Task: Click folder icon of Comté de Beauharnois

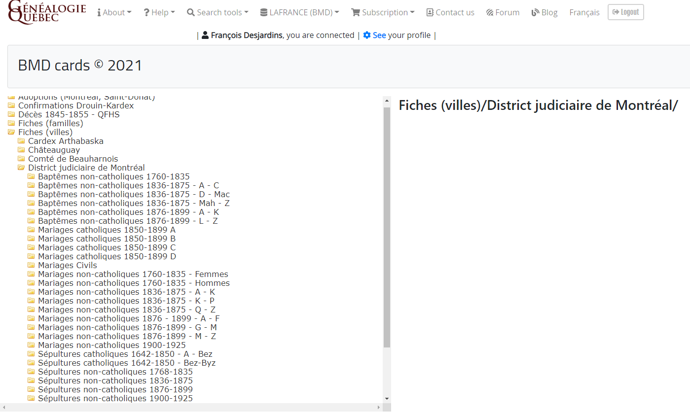Action: (x=21, y=159)
